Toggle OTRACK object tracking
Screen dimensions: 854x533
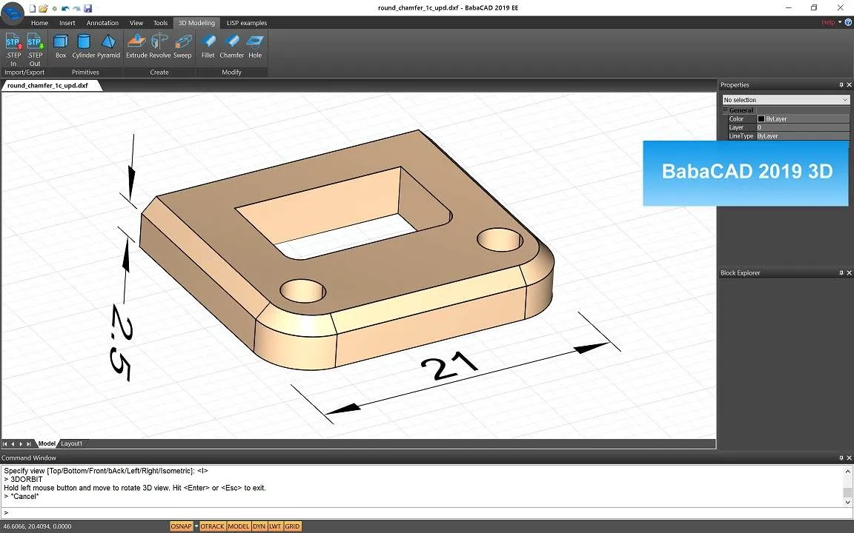212,526
